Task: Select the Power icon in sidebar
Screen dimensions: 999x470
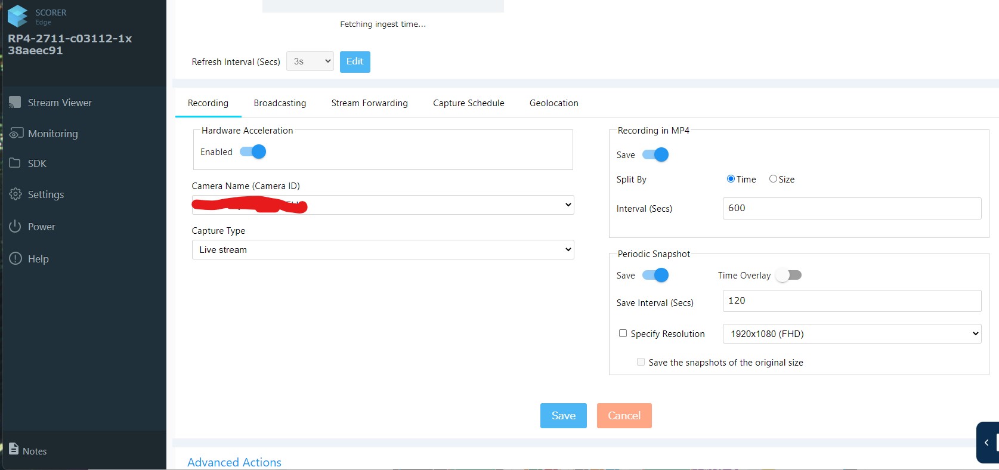Action: click(x=15, y=227)
